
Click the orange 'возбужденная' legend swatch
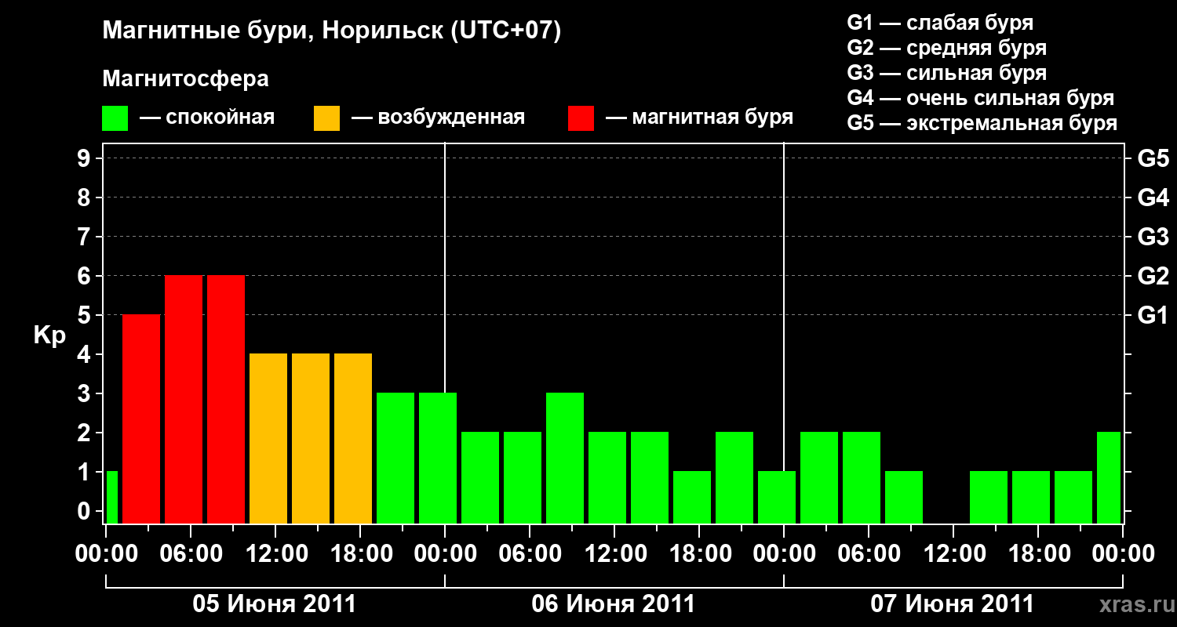coord(326,118)
